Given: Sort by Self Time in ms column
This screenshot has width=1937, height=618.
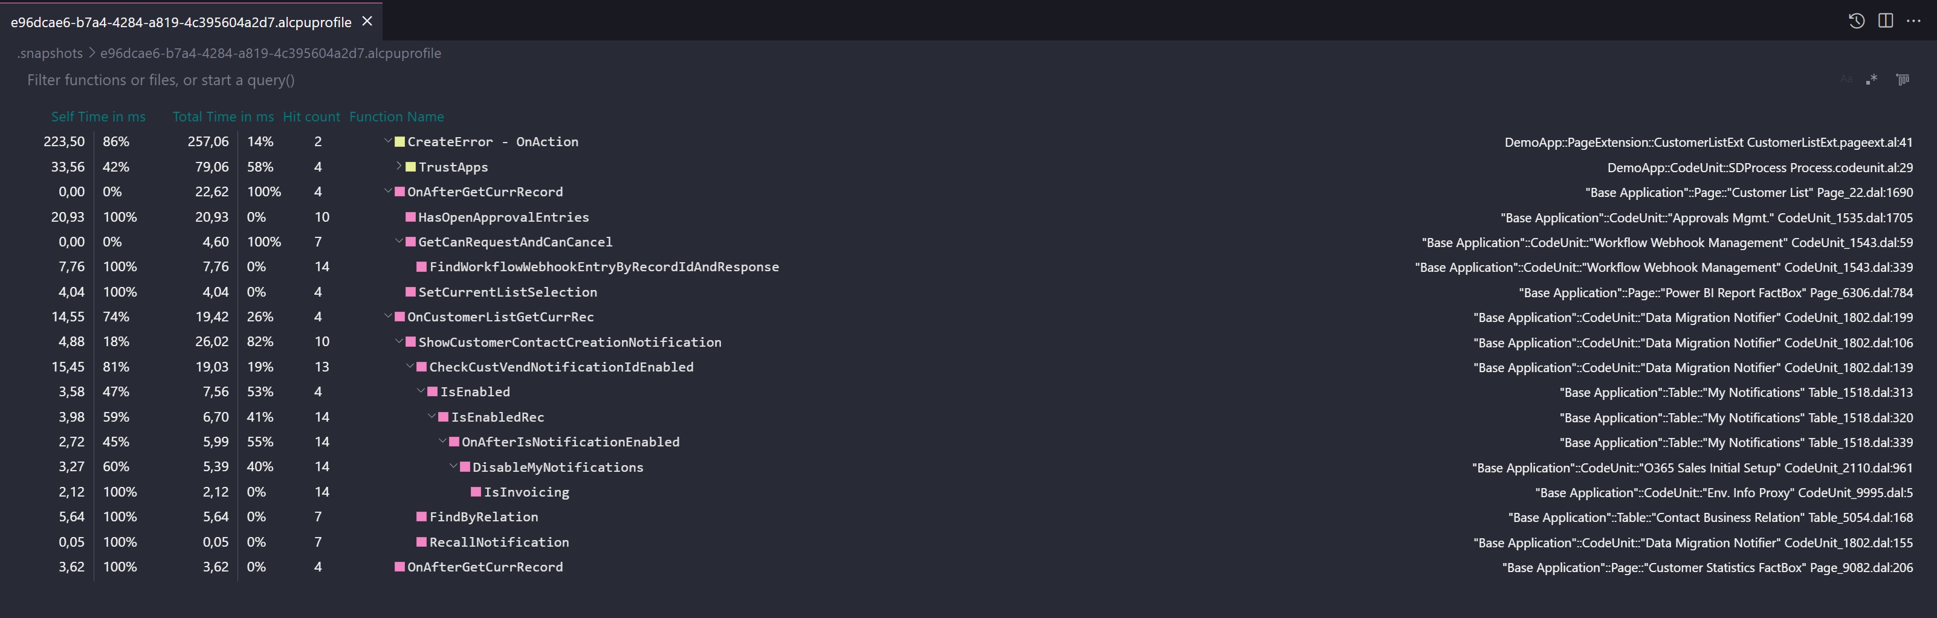Looking at the screenshot, I should 98,117.
